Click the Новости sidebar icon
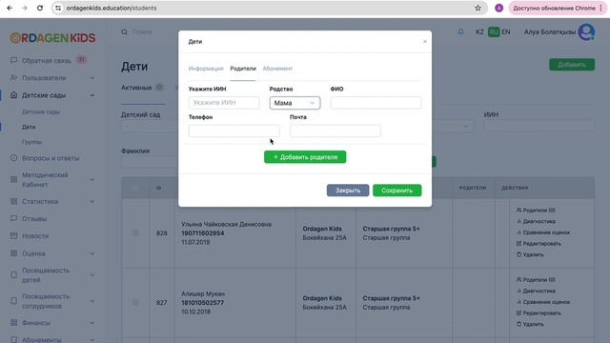Screen dimensions: 610x343 click(13, 235)
